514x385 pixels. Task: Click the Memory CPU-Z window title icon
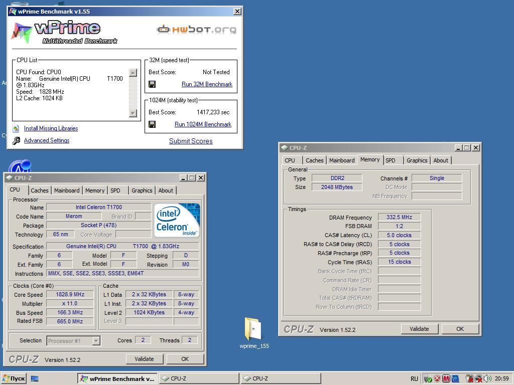[284, 148]
